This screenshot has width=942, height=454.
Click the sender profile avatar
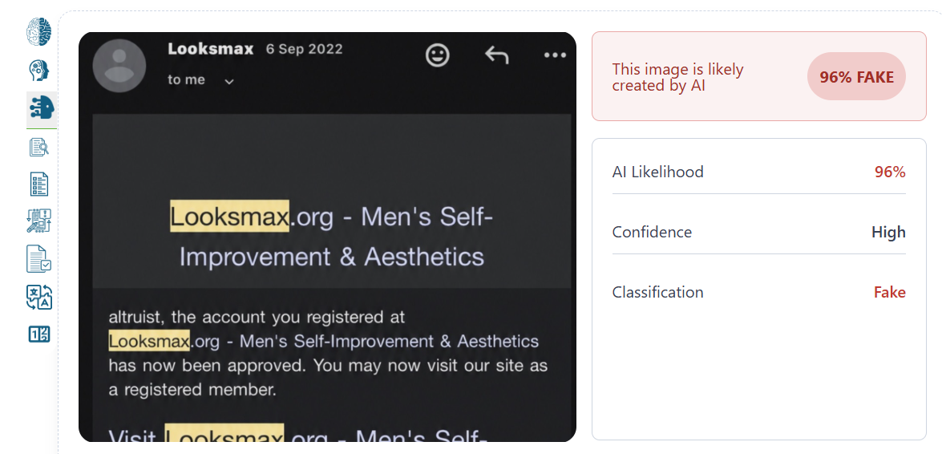point(119,66)
